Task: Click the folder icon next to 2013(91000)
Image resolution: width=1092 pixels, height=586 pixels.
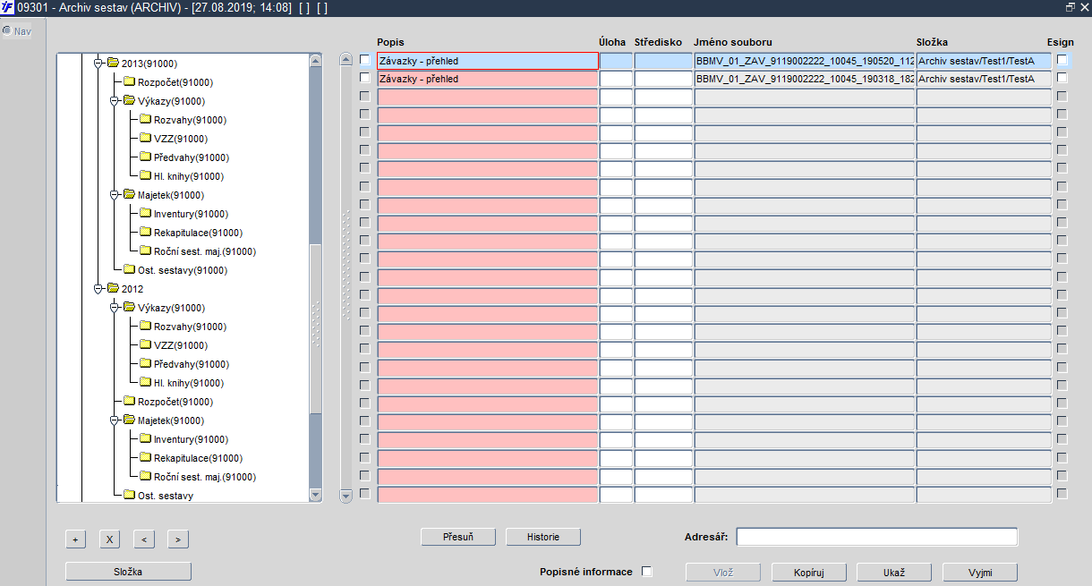Action: click(x=113, y=64)
